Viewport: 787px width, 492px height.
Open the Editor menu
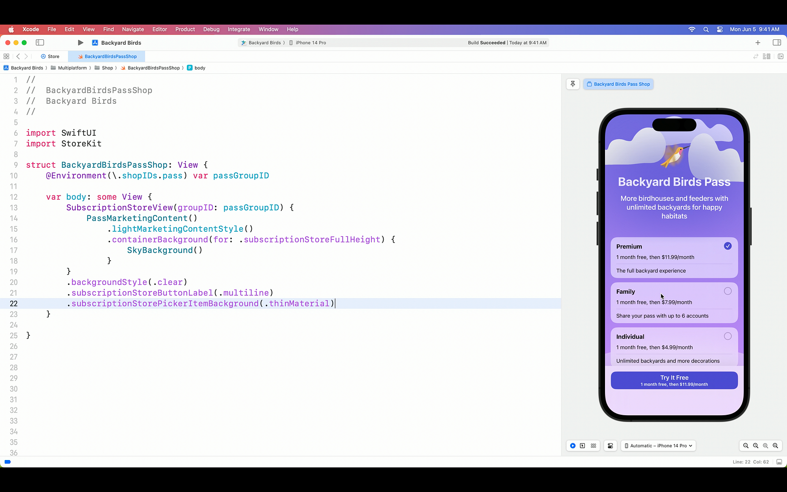click(x=160, y=30)
